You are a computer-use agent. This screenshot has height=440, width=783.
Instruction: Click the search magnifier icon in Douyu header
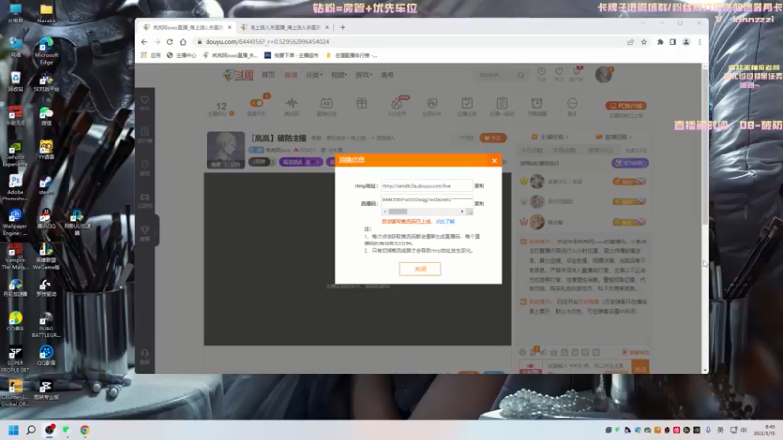click(521, 75)
